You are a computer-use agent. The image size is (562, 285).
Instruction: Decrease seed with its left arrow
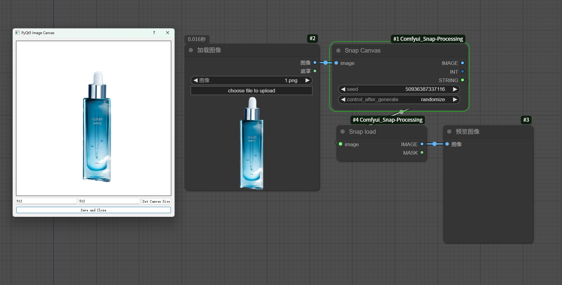(x=343, y=89)
